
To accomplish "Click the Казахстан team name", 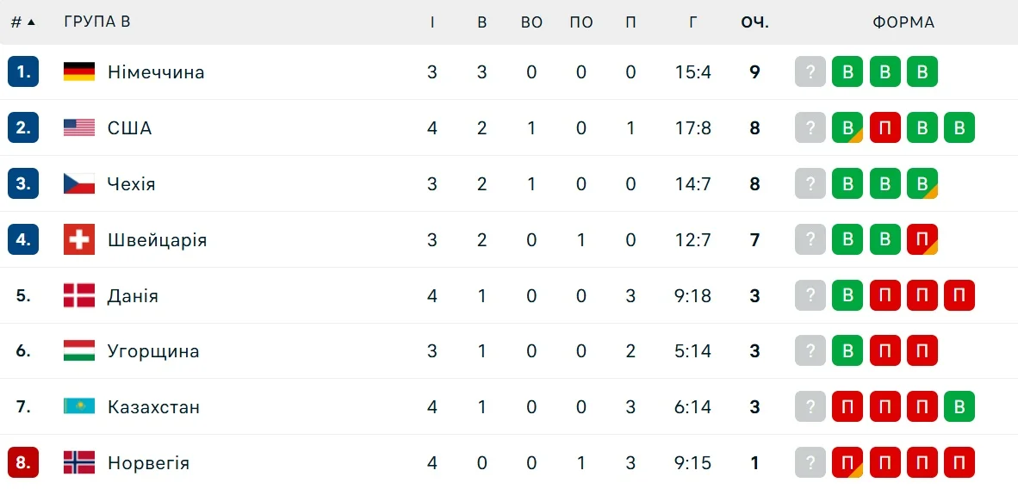I will 153,406.
